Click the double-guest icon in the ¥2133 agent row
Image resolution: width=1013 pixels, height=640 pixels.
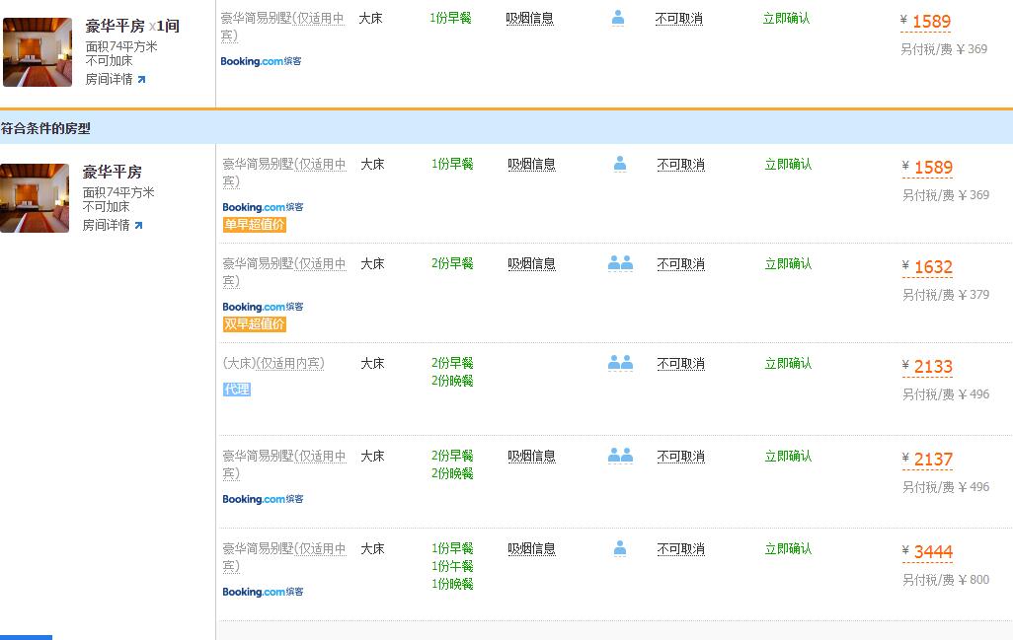620,361
